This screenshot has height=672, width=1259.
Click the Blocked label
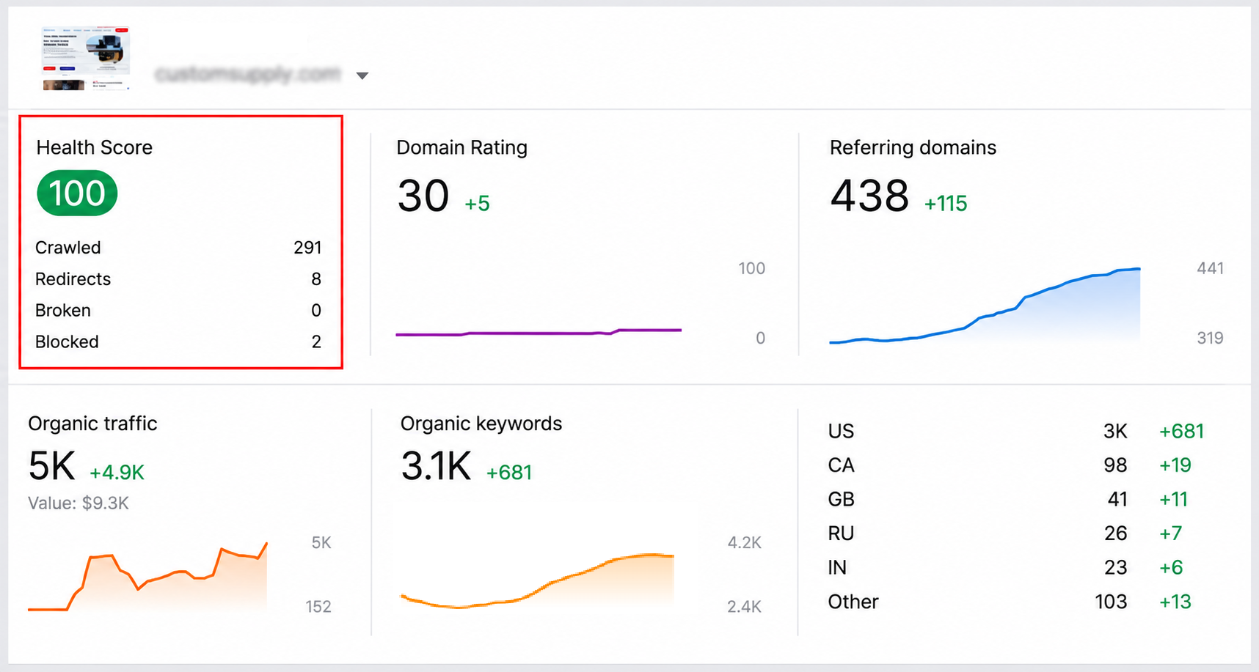pos(67,341)
